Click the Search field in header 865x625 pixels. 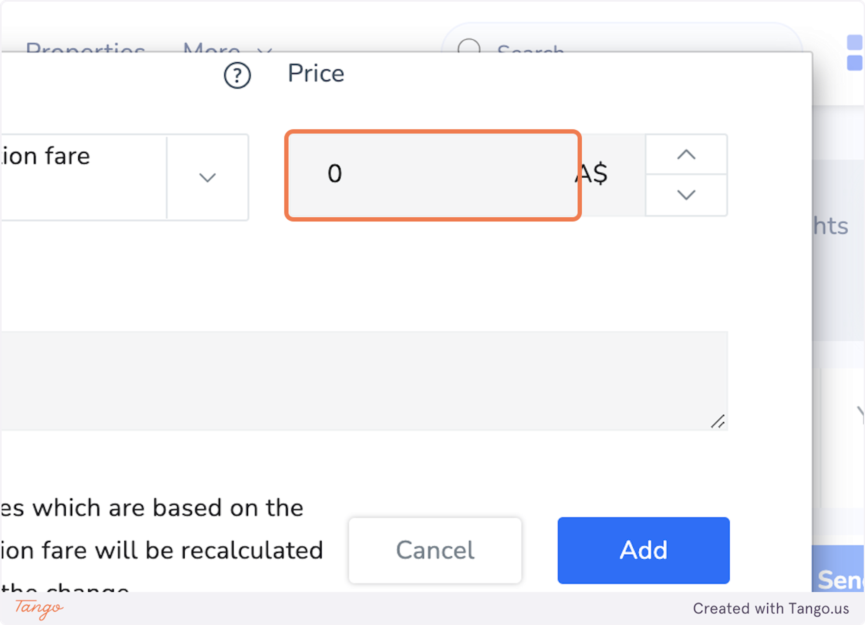pyautogui.click(x=605, y=48)
